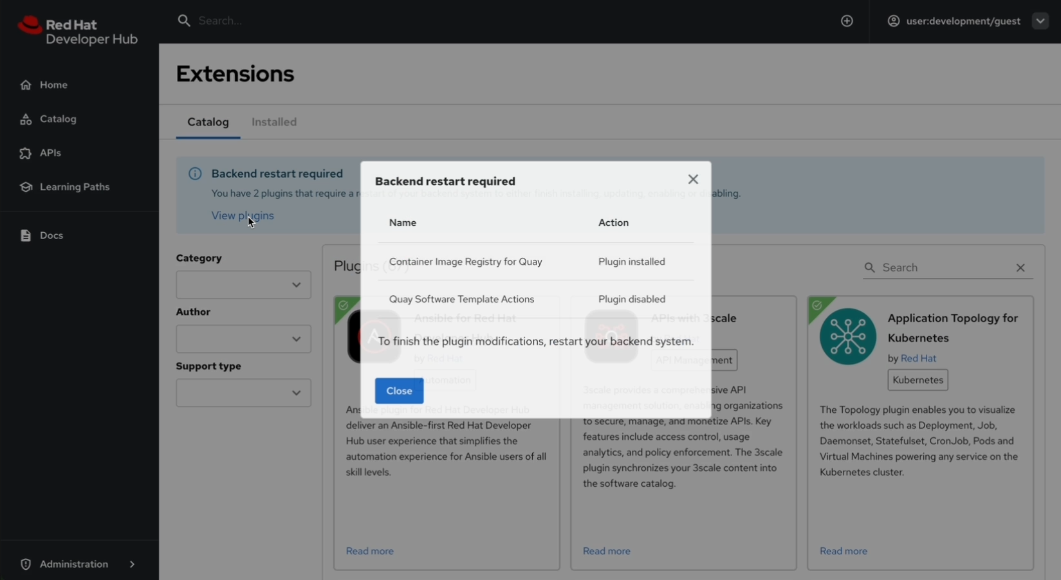Click the Application Topology for Kubernetes plugin icon

pyautogui.click(x=847, y=335)
